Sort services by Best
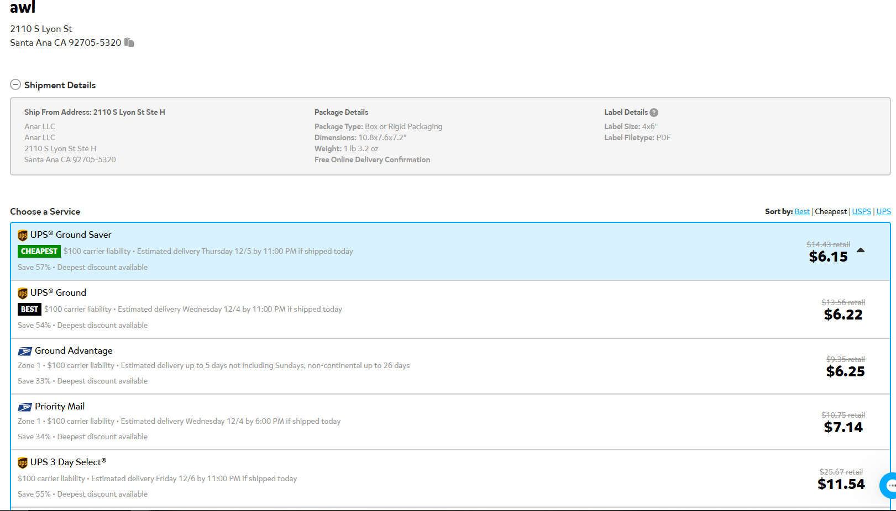The image size is (896, 511). click(802, 212)
